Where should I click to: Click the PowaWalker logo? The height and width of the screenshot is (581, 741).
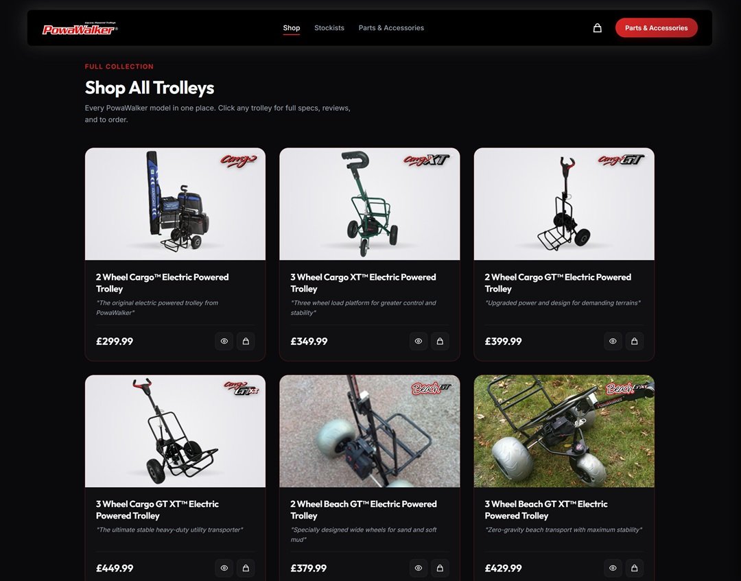pyautogui.click(x=80, y=28)
